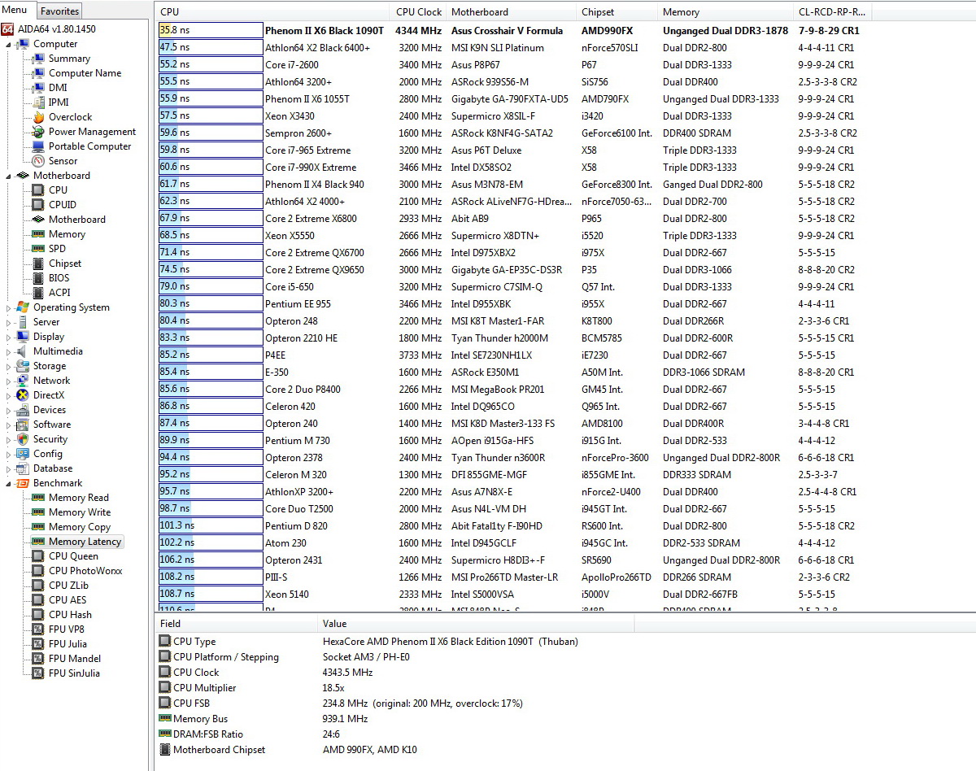Expand the Network tree node

tap(9, 381)
